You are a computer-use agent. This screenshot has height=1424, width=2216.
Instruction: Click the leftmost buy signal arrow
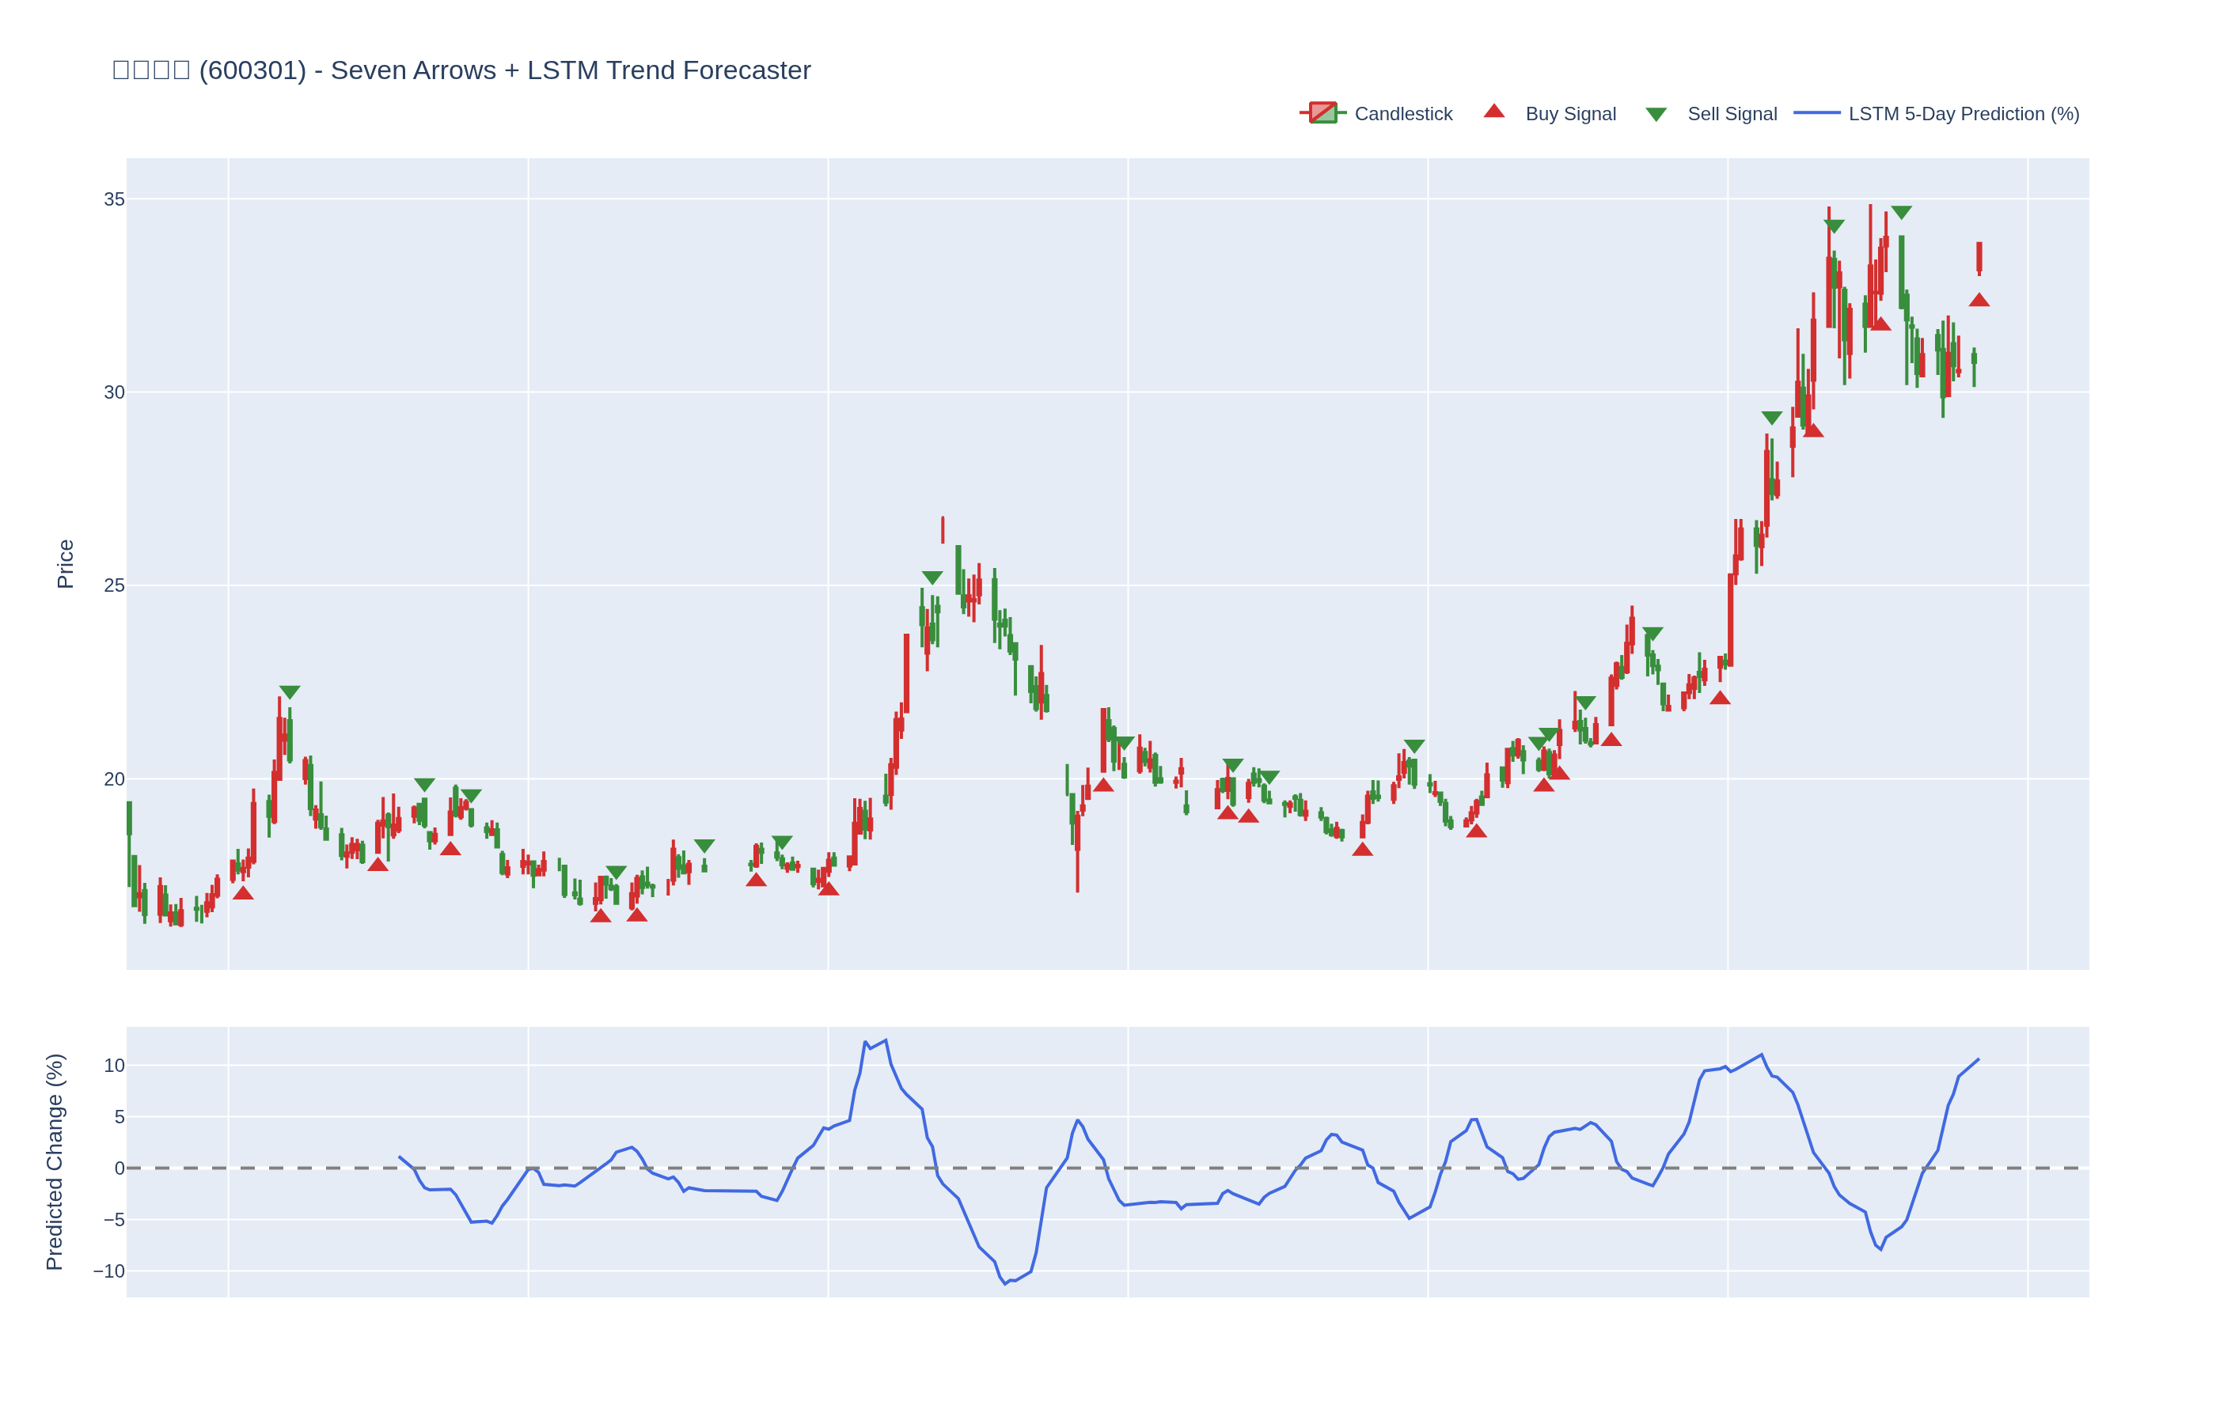click(x=243, y=893)
